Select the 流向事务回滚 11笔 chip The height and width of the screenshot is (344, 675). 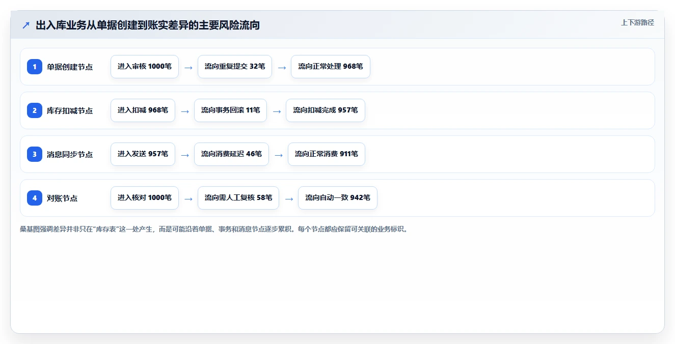pyautogui.click(x=230, y=110)
